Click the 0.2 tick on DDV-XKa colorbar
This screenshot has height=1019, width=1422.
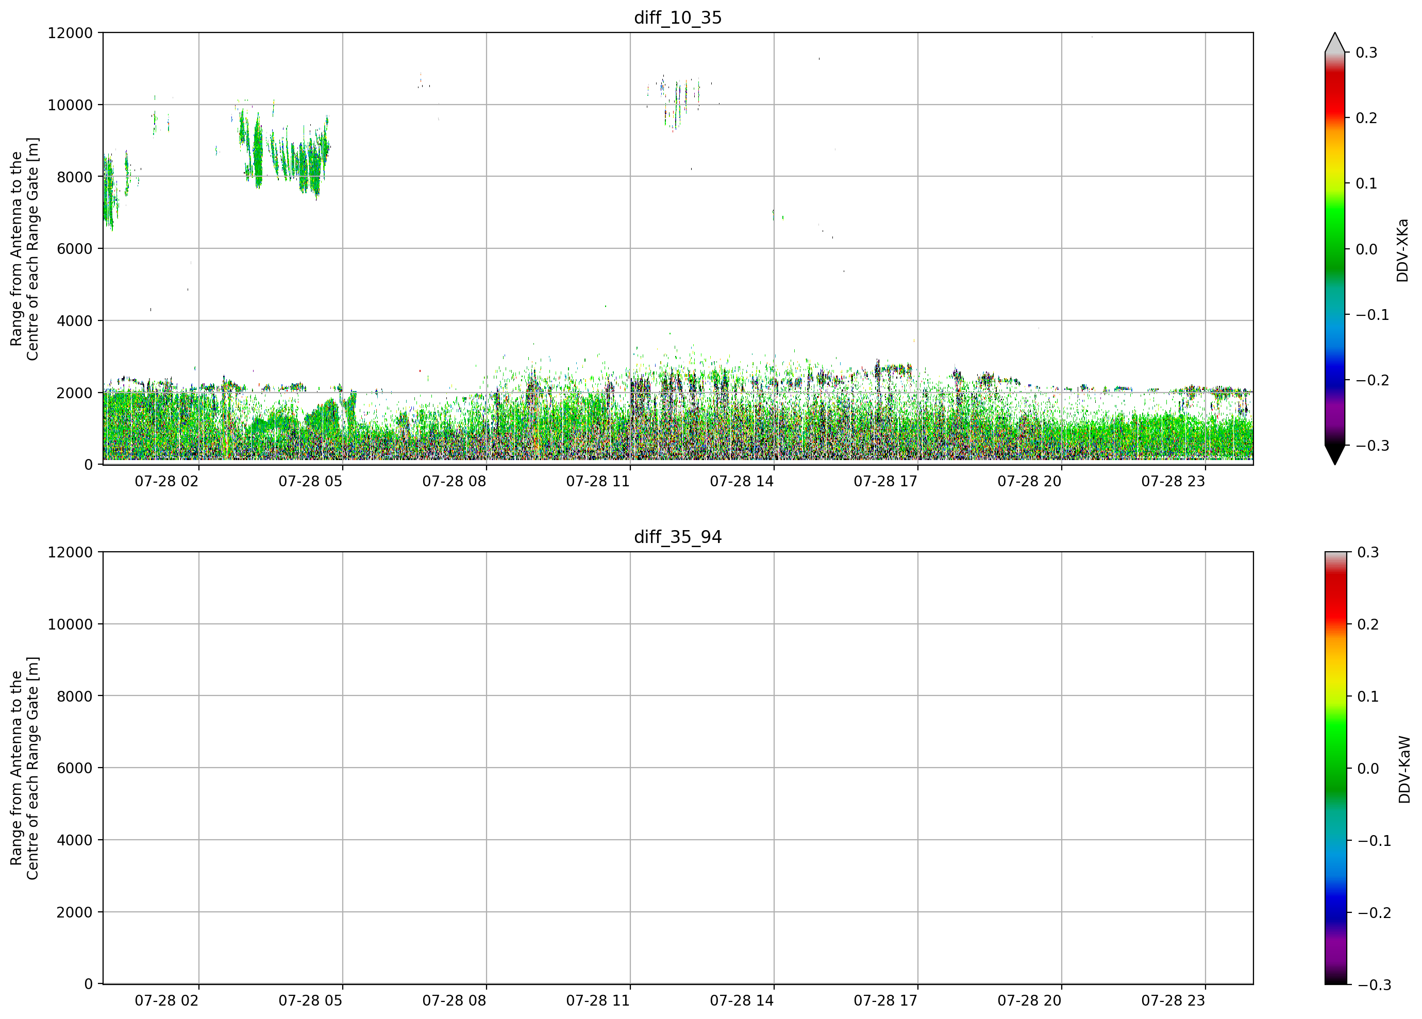point(1367,118)
